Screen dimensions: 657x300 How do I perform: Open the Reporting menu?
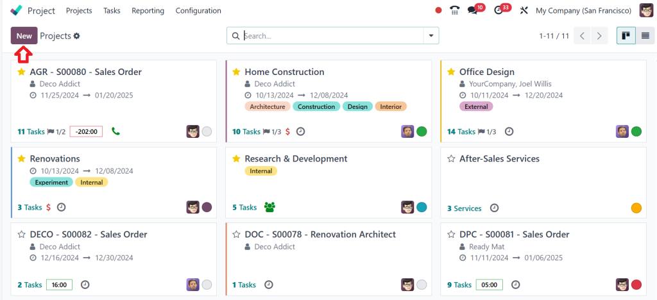[148, 10]
